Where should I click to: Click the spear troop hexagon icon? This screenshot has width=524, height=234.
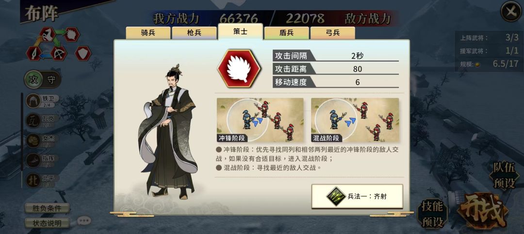[34, 53]
